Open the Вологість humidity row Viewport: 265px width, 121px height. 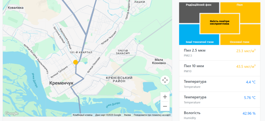pos(219,115)
